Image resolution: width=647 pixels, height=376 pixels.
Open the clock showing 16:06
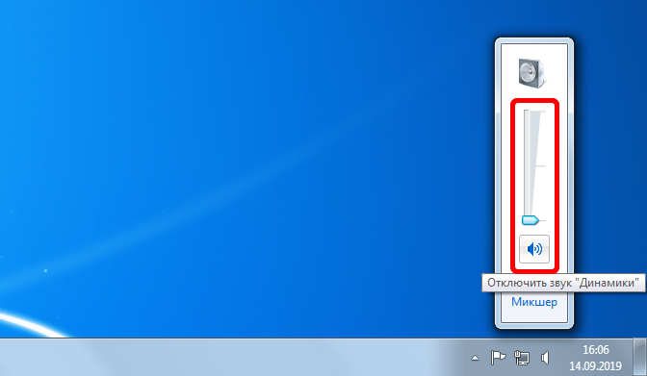(x=595, y=350)
